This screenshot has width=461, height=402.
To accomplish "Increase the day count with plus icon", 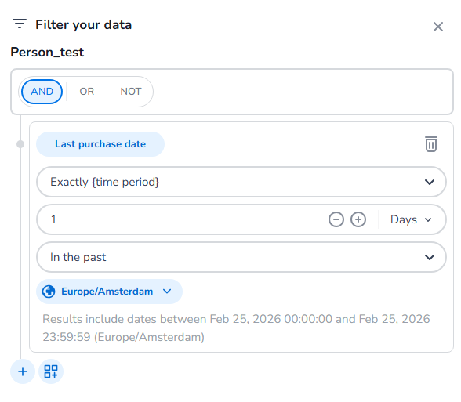I will (x=358, y=219).
